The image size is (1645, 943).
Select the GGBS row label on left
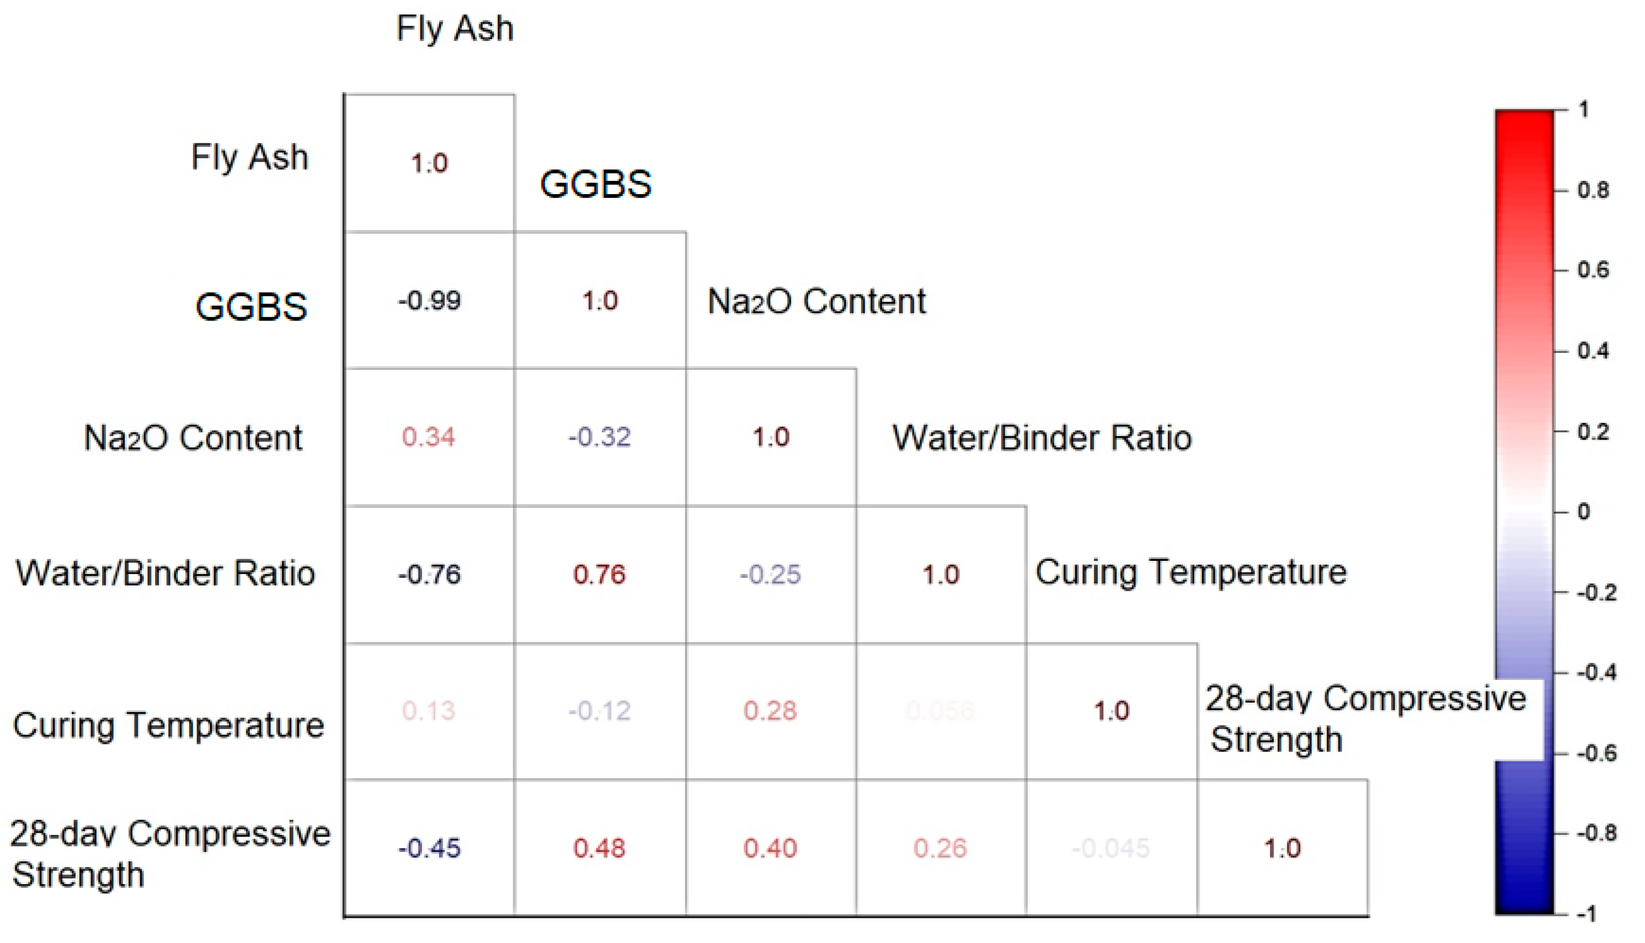tap(251, 307)
